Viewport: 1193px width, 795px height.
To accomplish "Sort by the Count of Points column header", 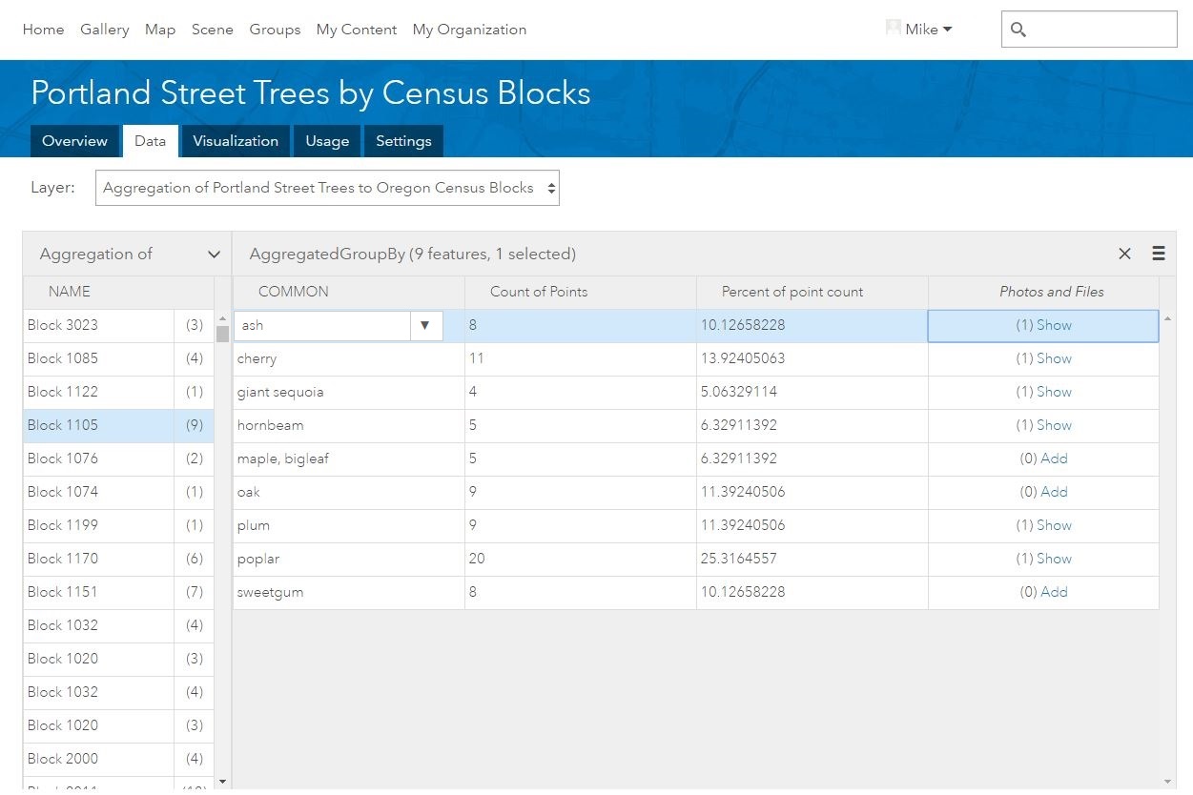I will pos(539,292).
